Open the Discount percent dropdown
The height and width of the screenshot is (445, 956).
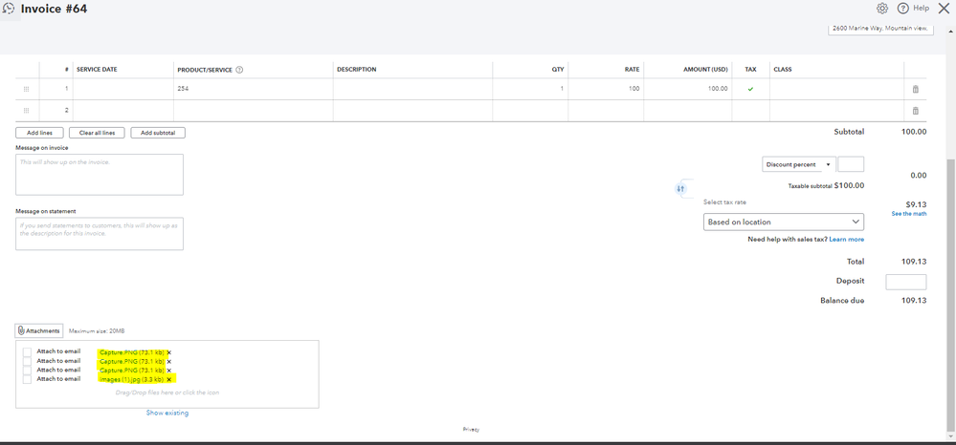point(799,164)
